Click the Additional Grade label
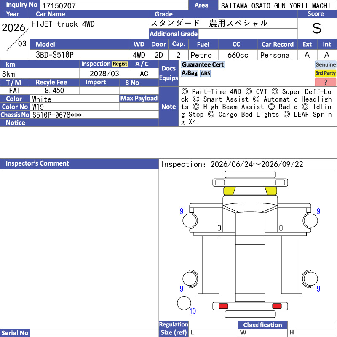Viewport: 337px width, 337px height. [174, 34]
